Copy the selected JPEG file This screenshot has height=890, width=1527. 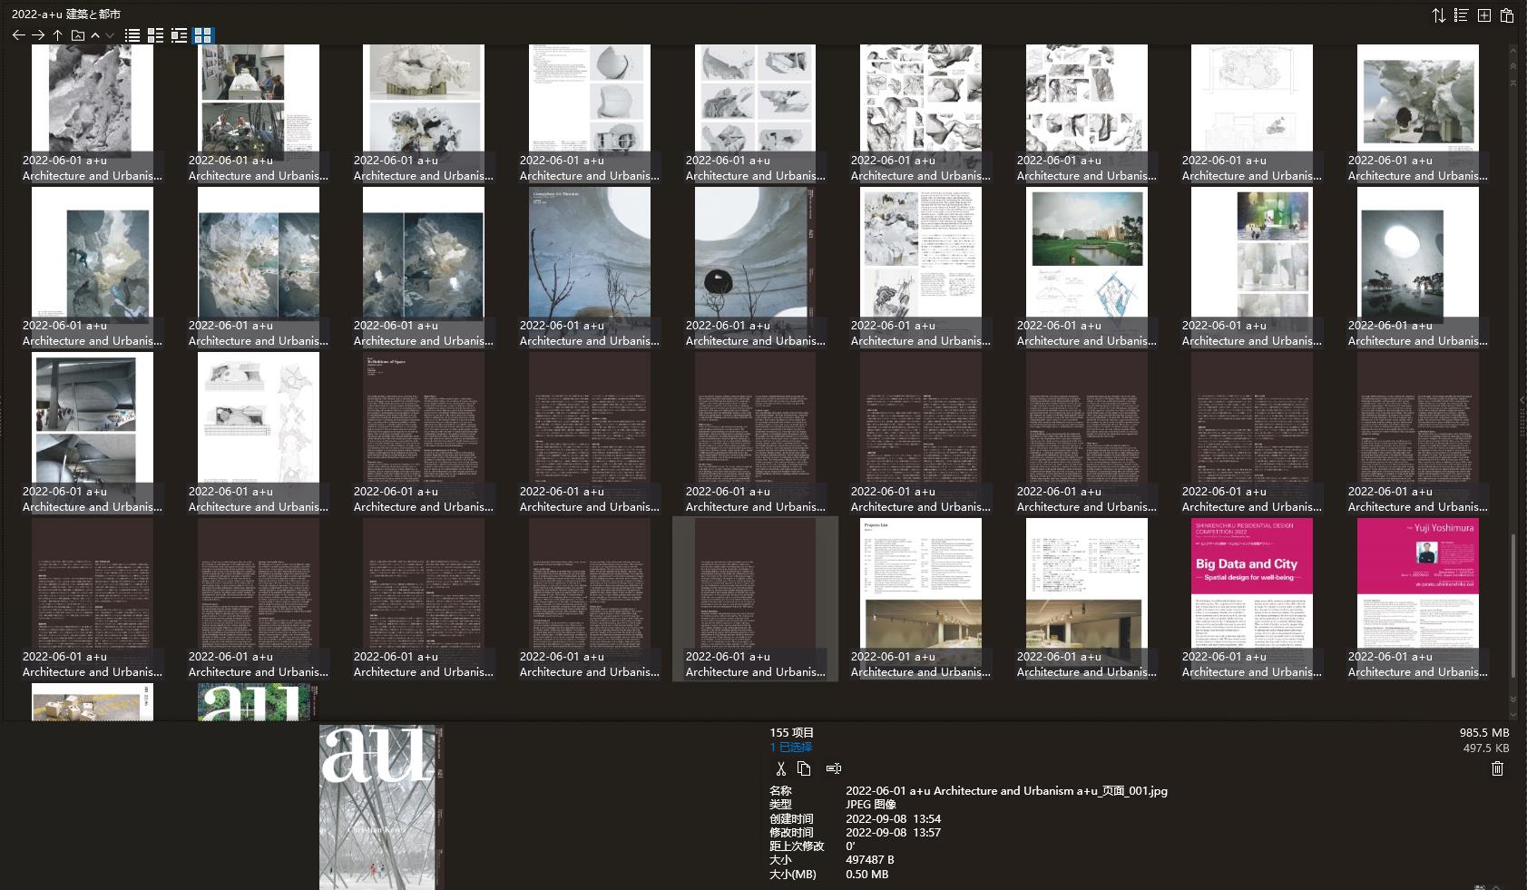(x=803, y=768)
